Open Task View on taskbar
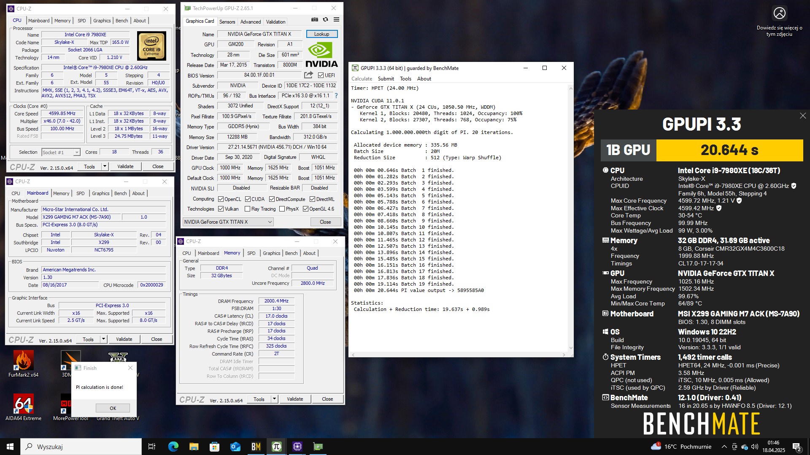This screenshot has height=455, width=810. click(x=152, y=447)
